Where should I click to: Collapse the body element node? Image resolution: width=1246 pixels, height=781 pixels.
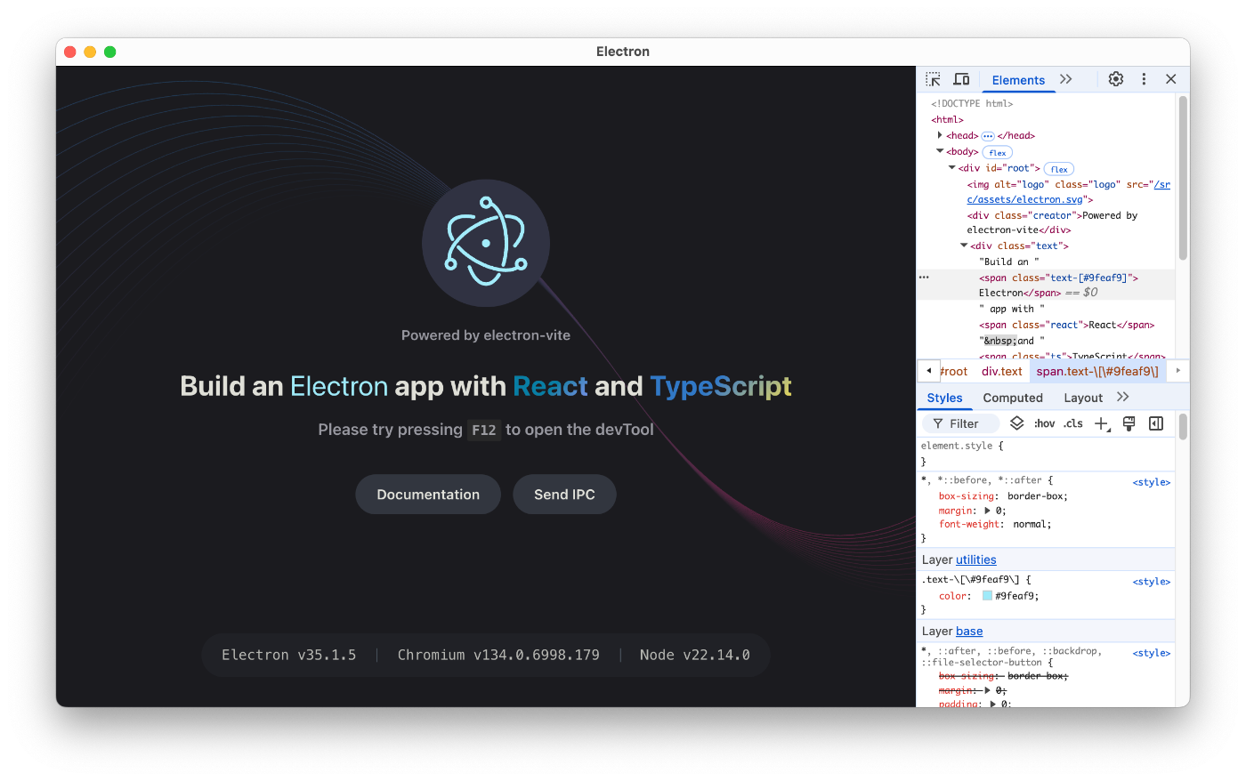point(940,151)
